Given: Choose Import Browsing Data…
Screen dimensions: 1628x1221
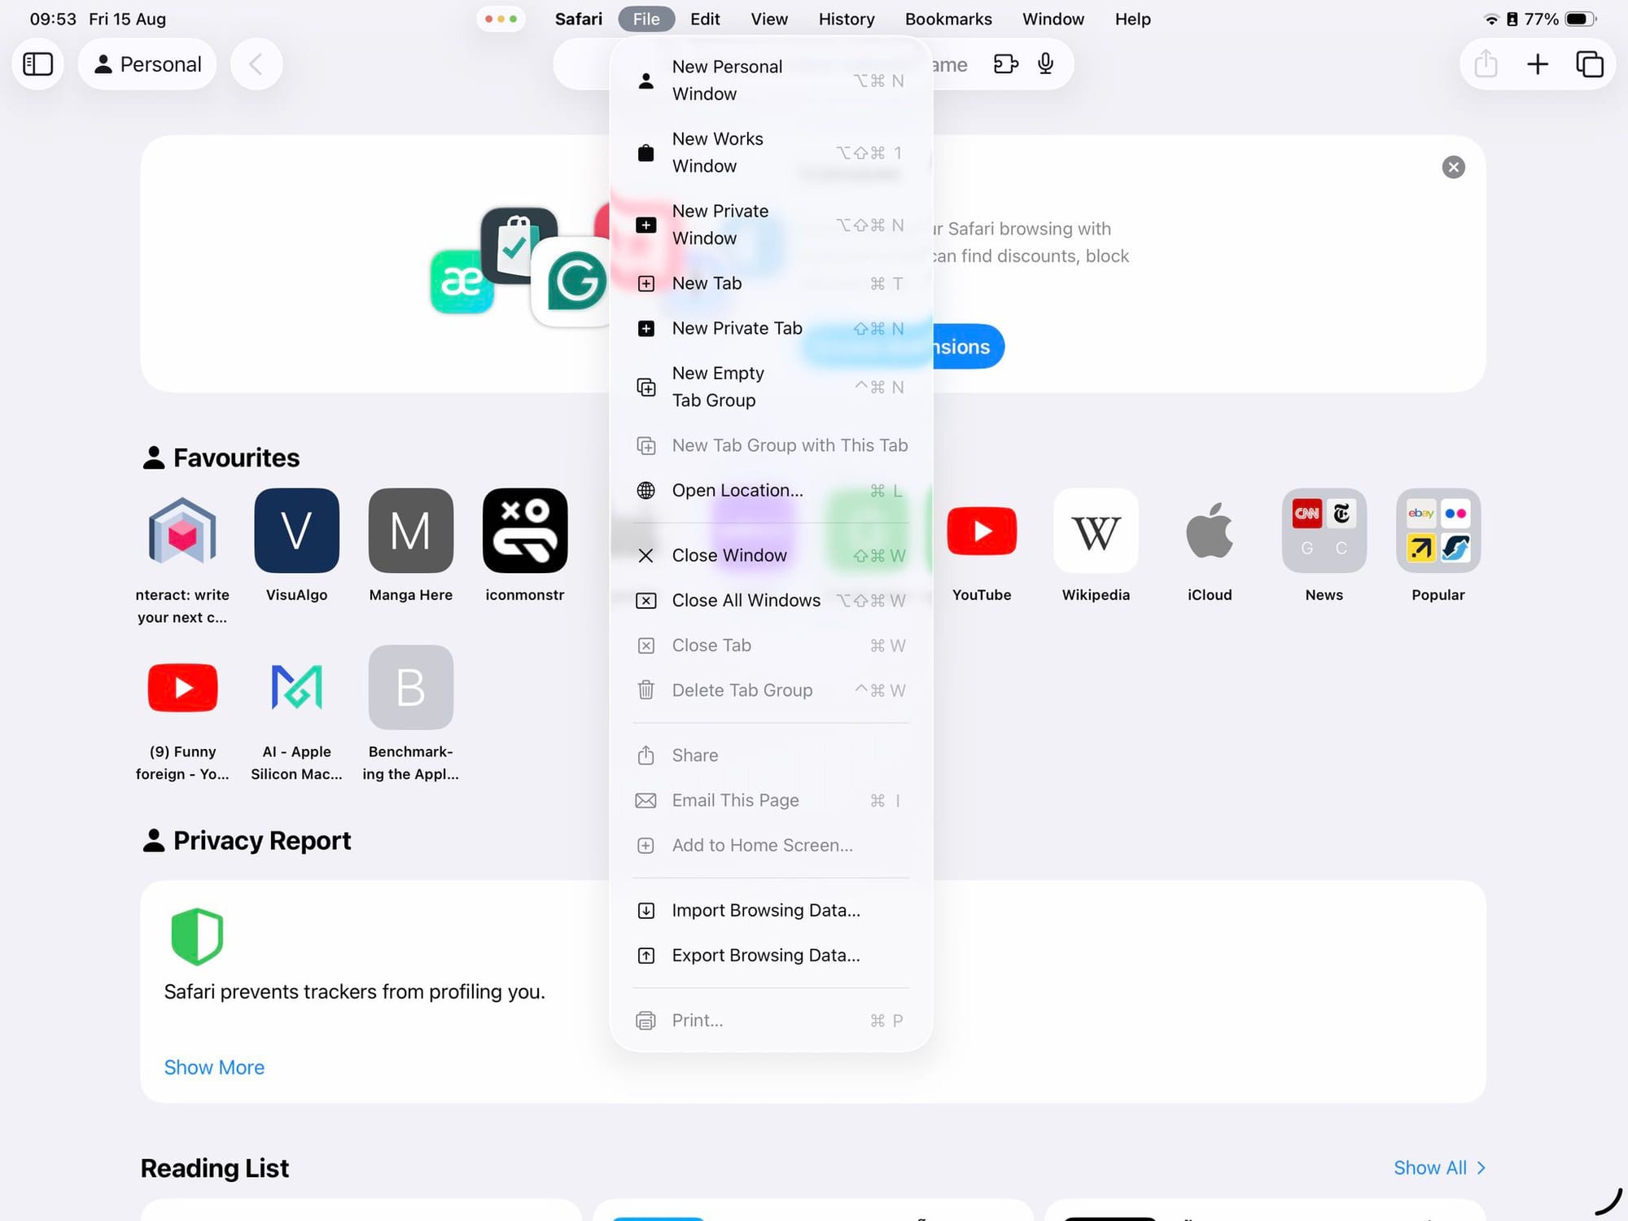Looking at the screenshot, I should [x=771, y=910].
